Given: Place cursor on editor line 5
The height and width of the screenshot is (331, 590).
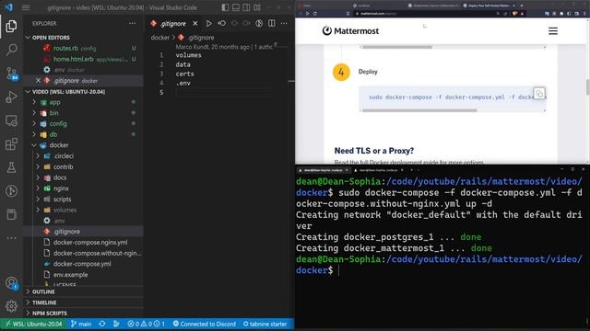Looking at the screenshot, I should [x=224, y=92].
